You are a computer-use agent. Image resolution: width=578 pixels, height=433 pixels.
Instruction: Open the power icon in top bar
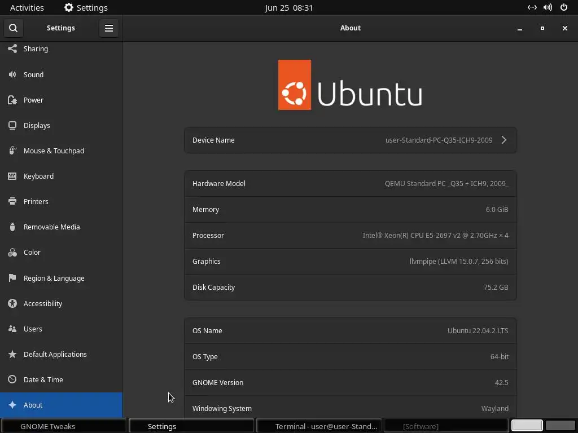pos(564,7)
